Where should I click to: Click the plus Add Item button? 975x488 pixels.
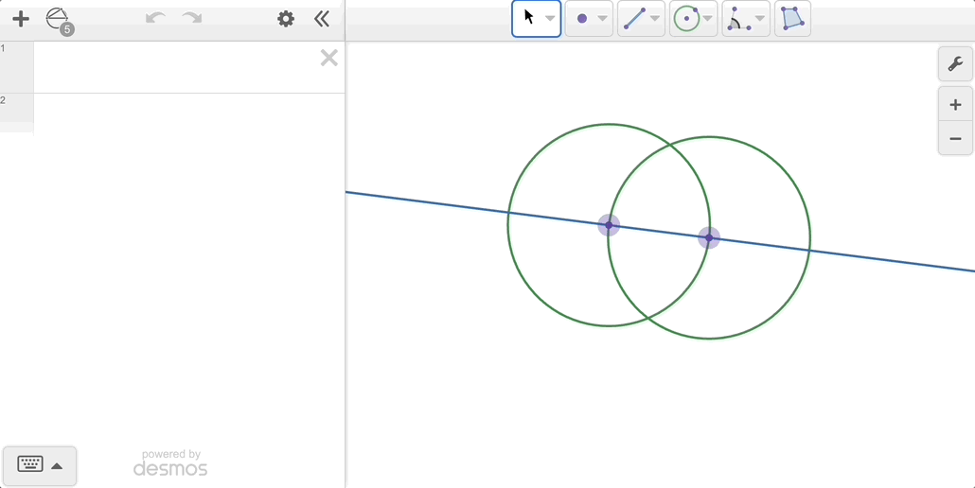pyautogui.click(x=21, y=19)
